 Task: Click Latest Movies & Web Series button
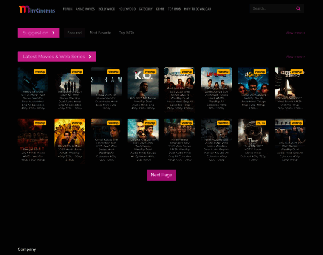(57, 57)
